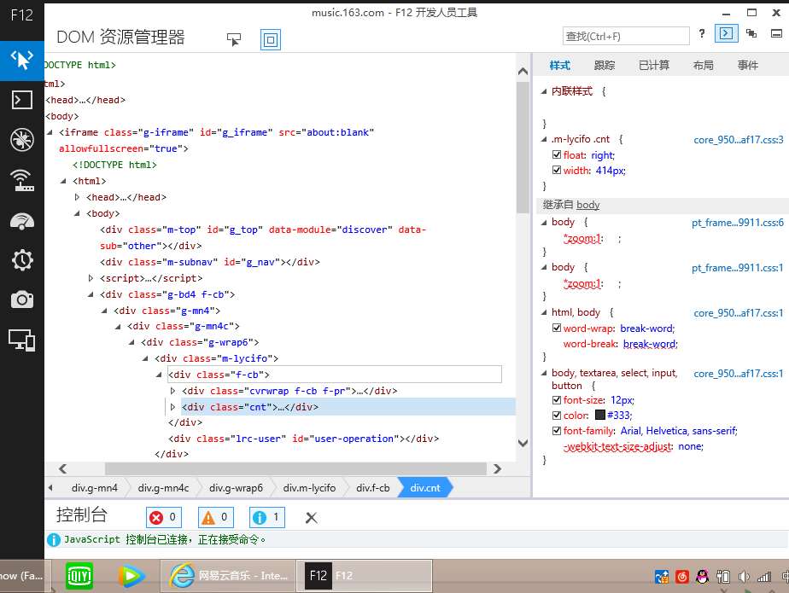Click the #333 color swatch
The image size is (789, 593).
click(599, 415)
